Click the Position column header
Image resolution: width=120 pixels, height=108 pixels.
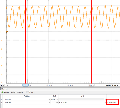[x=27, y=96]
